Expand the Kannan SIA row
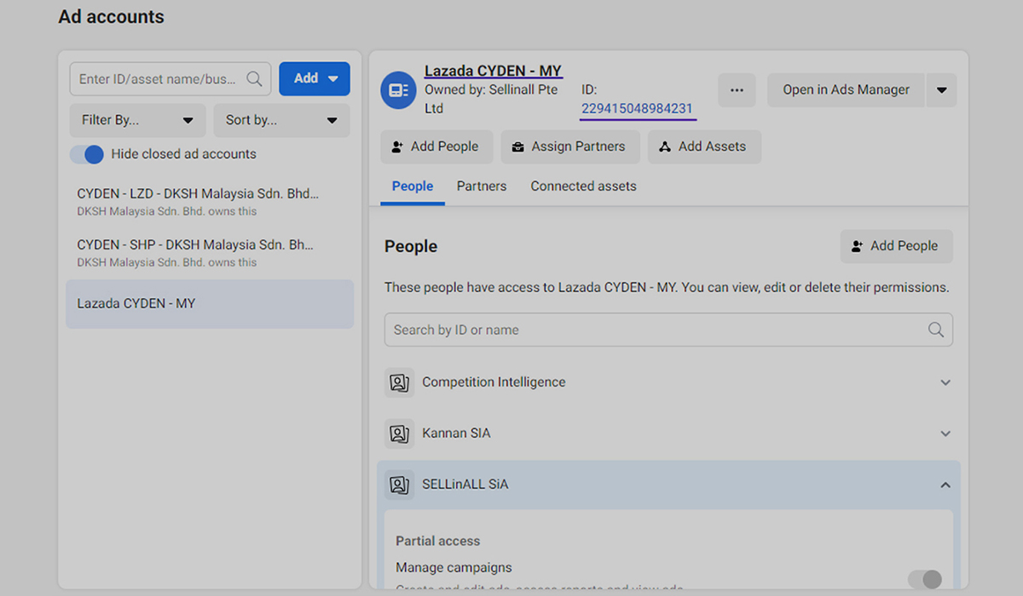This screenshot has width=1023, height=596. click(x=945, y=433)
